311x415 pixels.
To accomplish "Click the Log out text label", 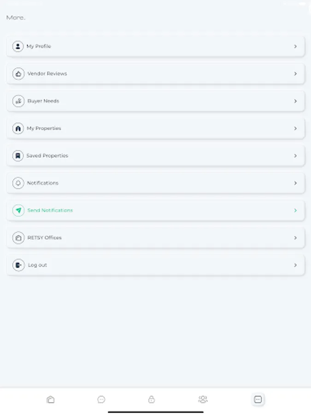I will (37, 265).
